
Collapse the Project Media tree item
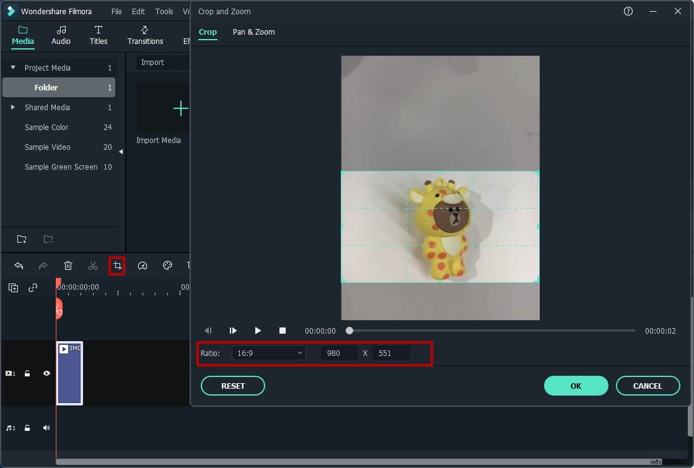pos(12,67)
